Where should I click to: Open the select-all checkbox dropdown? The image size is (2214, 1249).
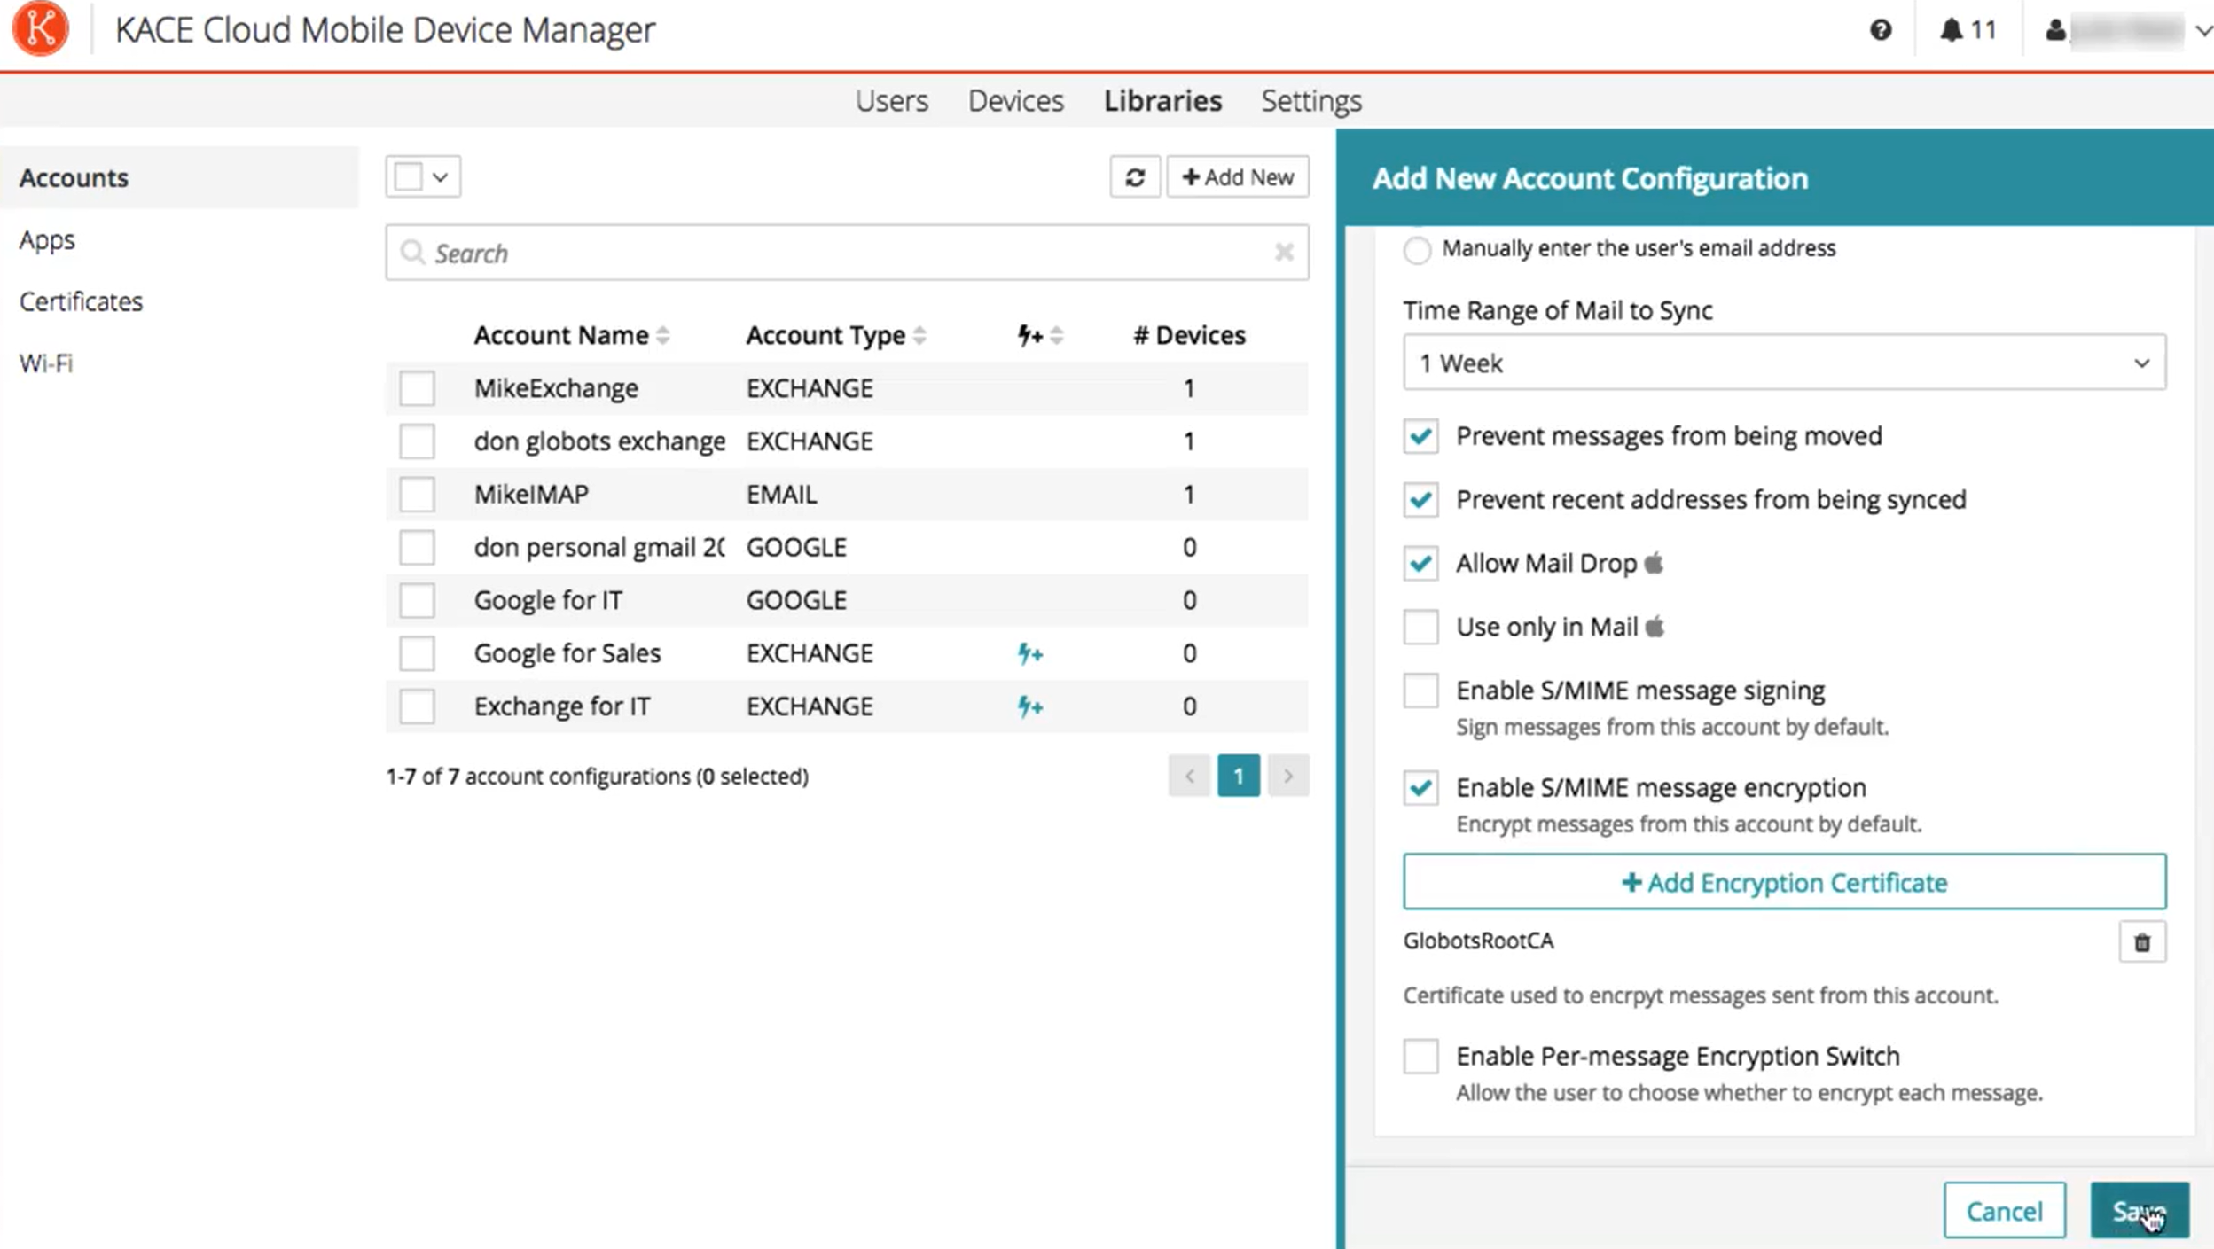423,176
